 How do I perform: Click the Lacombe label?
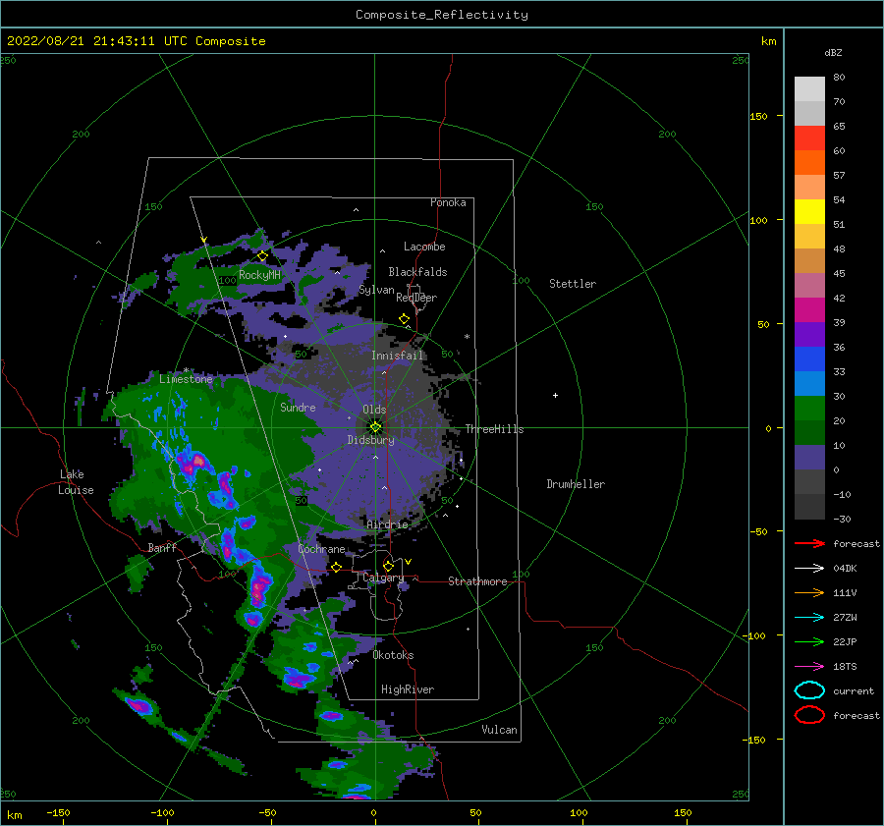[424, 247]
